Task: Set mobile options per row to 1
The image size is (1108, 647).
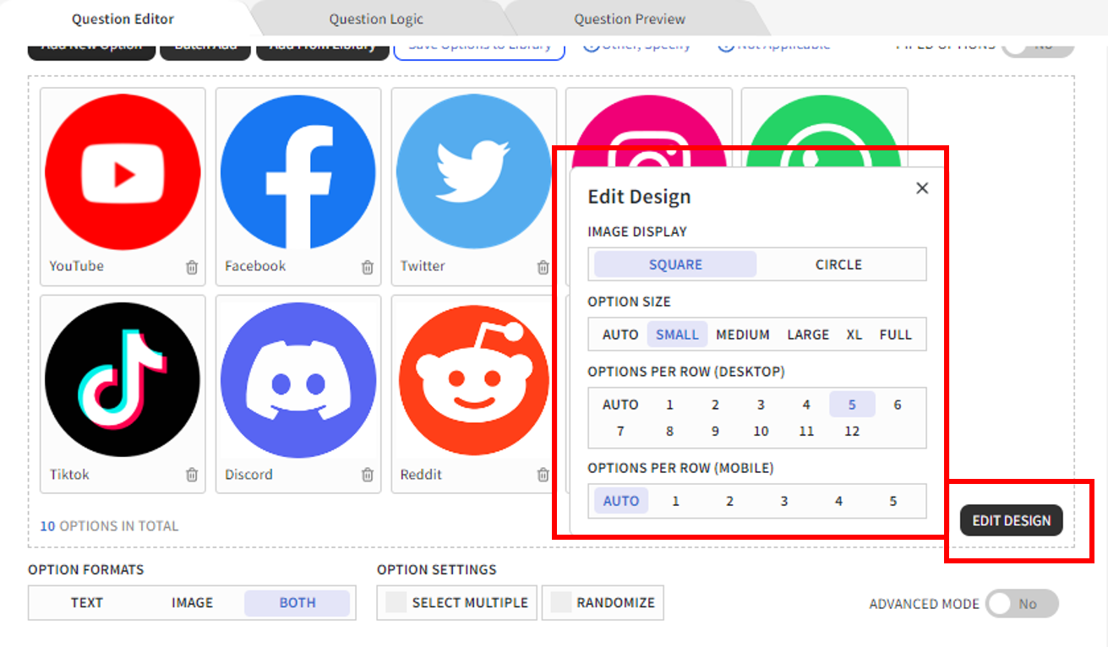Action: (675, 501)
